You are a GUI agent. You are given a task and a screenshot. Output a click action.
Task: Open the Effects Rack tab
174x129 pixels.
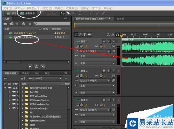click(x=25, y=73)
